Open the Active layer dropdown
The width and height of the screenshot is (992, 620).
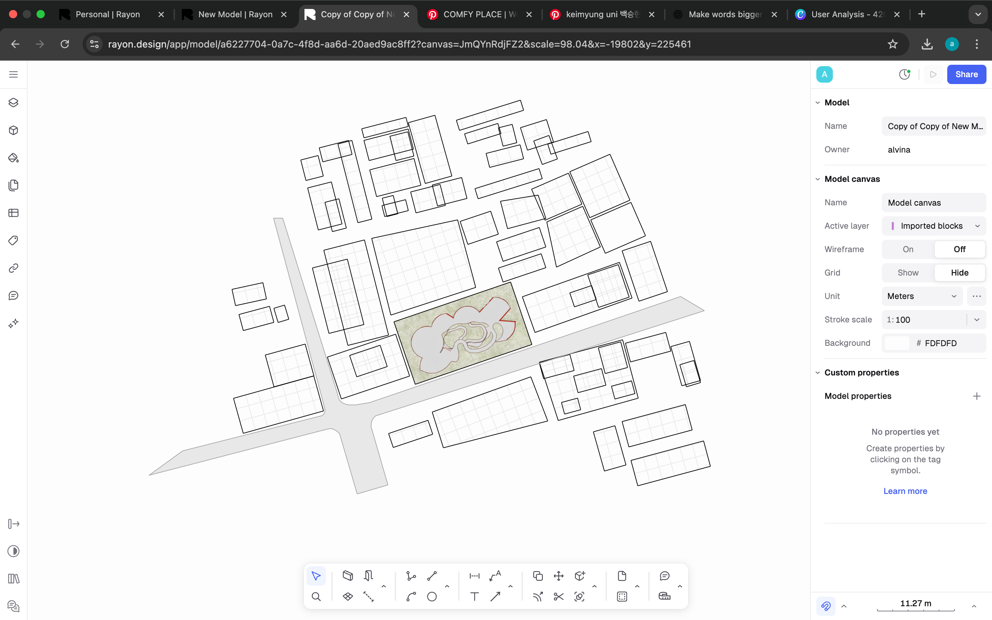point(933,226)
